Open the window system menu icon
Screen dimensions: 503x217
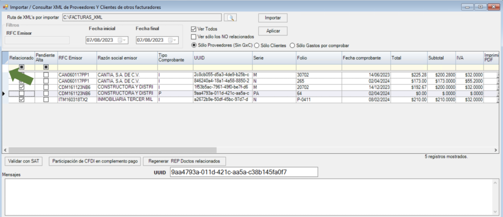(x=4, y=7)
